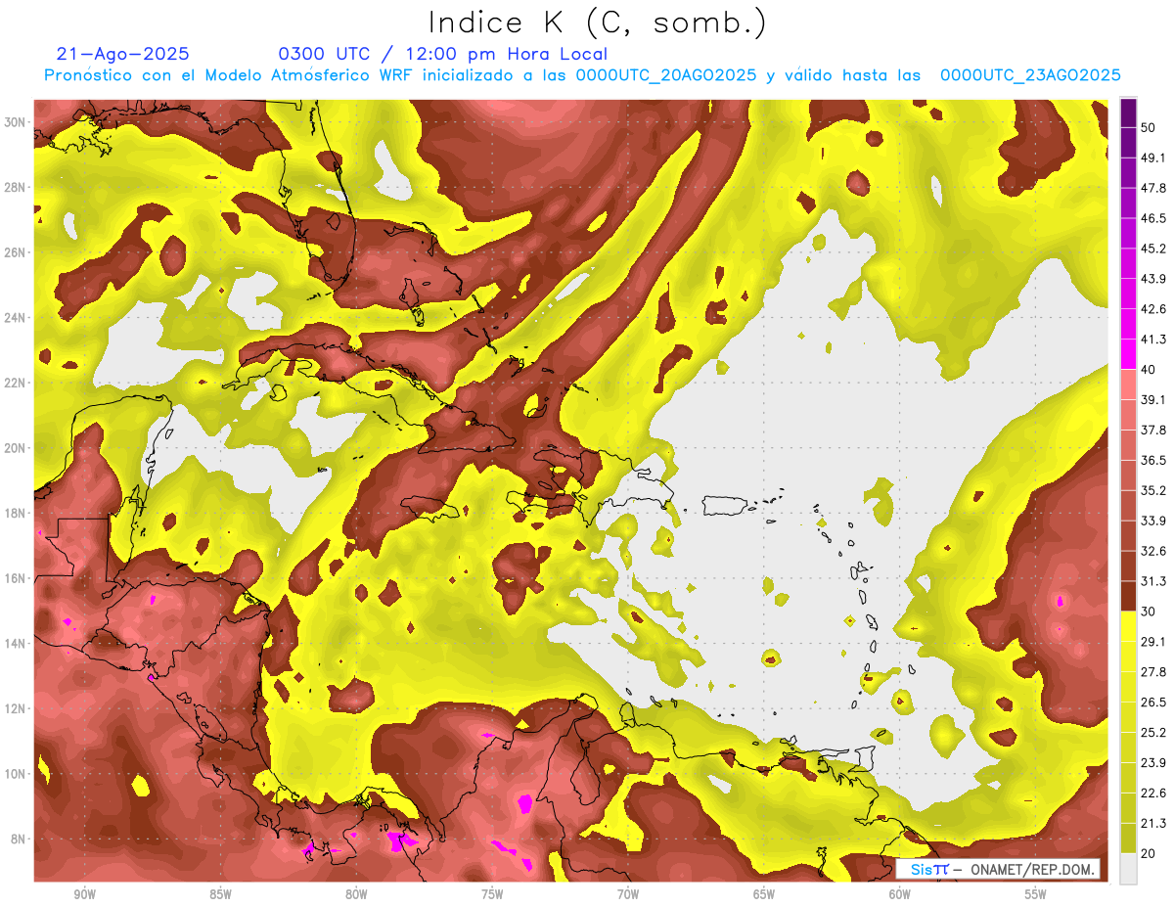Click the latitude label '26N'

16,252
